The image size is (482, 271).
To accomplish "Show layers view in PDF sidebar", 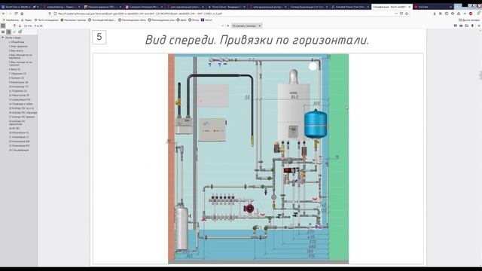I will point(20,32).
